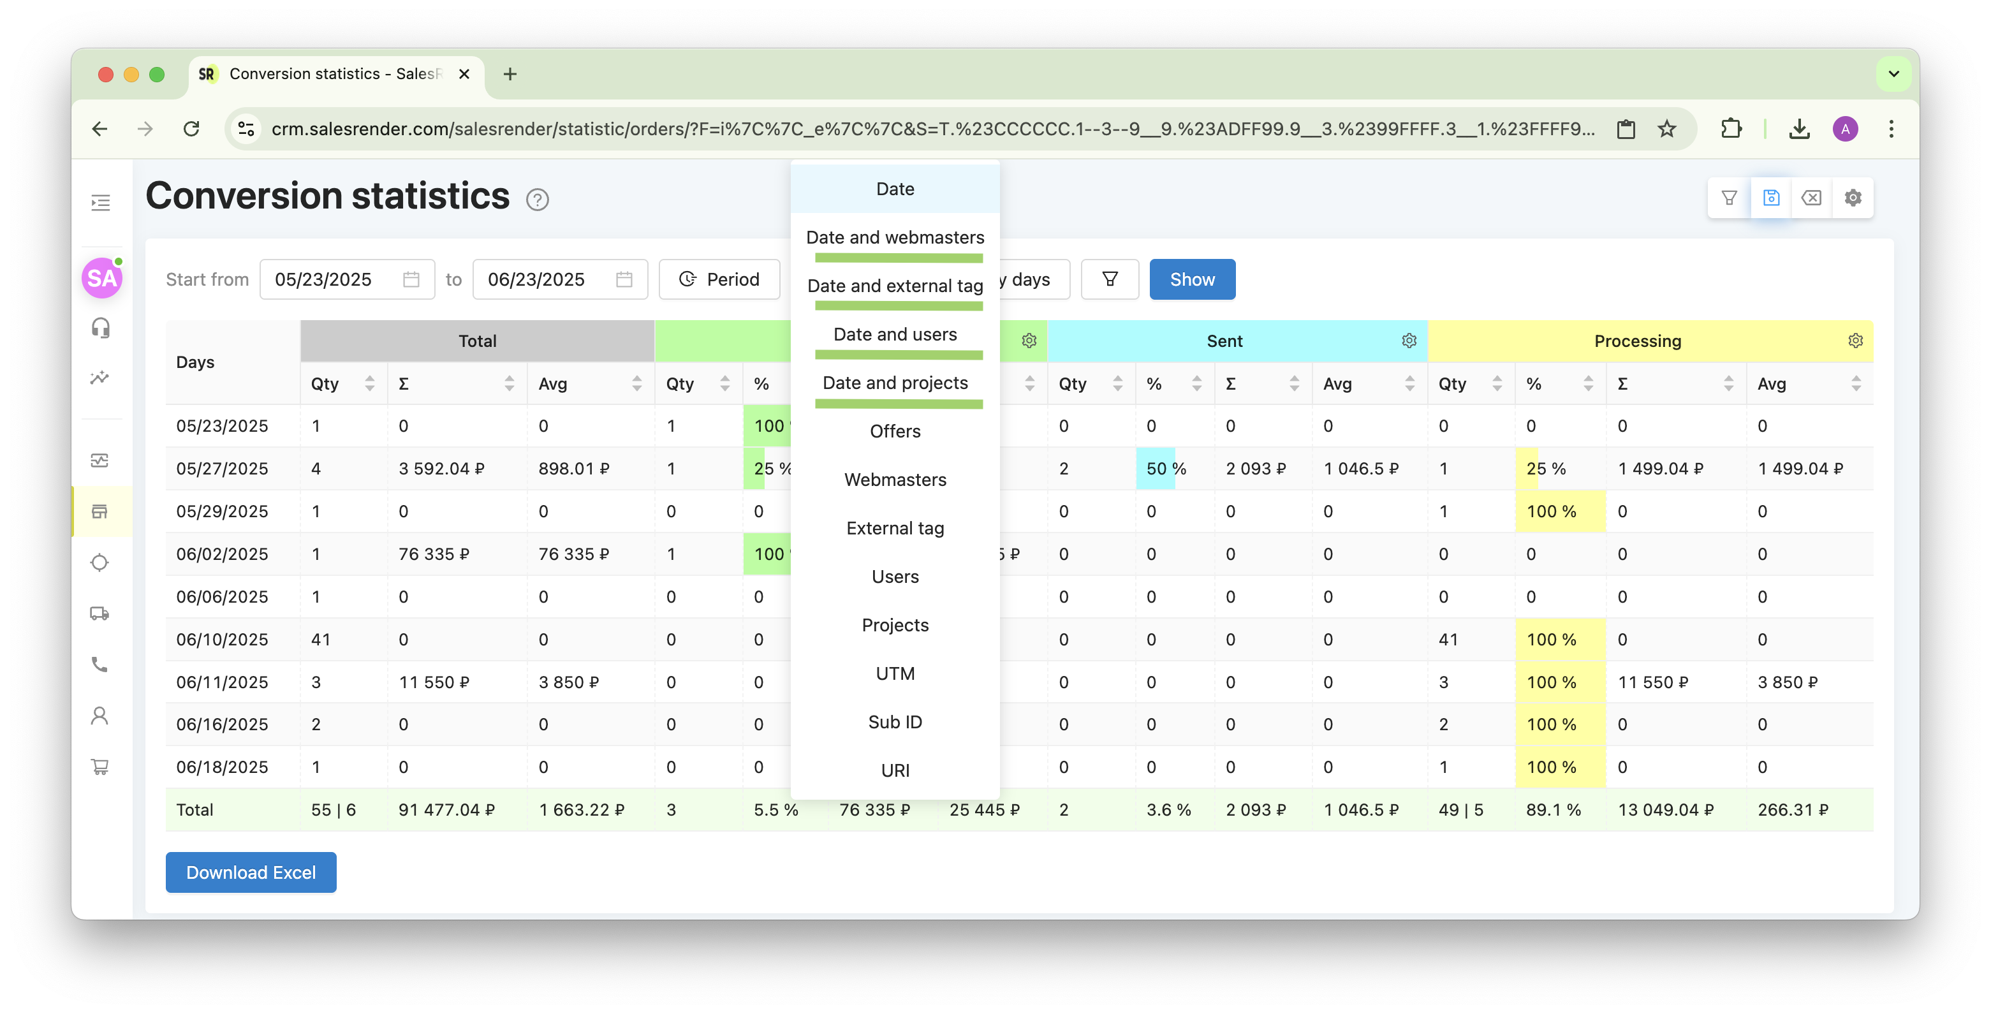Select Date grouping option
Image resolution: width=1991 pixels, height=1014 pixels.
[895, 189]
